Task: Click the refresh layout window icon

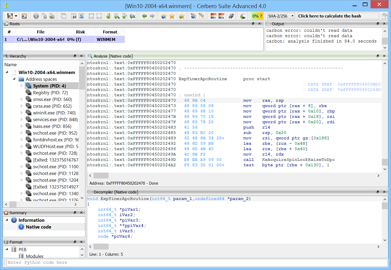Action: point(81,16)
